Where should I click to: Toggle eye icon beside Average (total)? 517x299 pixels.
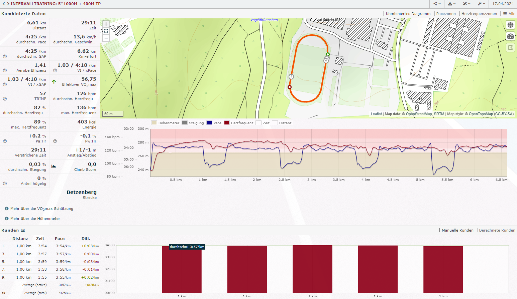pyautogui.click(x=4, y=293)
